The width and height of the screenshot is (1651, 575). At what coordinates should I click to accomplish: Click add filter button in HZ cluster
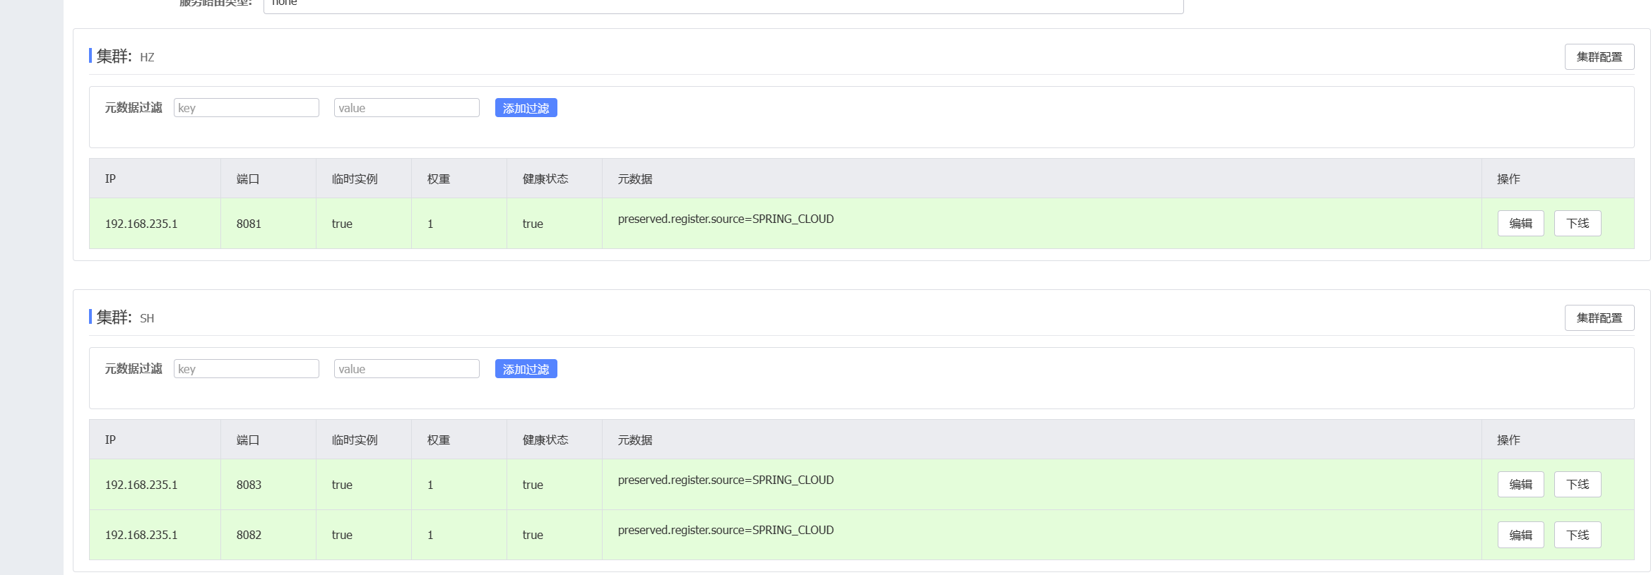click(526, 108)
